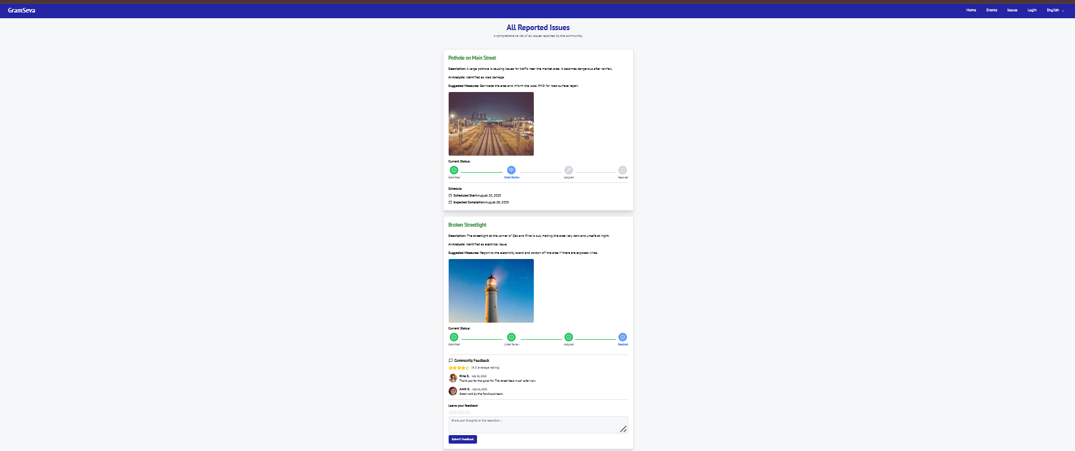This screenshot has height=451, width=1075.
Task: Click the Submitted check icon on Broken Streetlight card
Action: [x=454, y=337]
